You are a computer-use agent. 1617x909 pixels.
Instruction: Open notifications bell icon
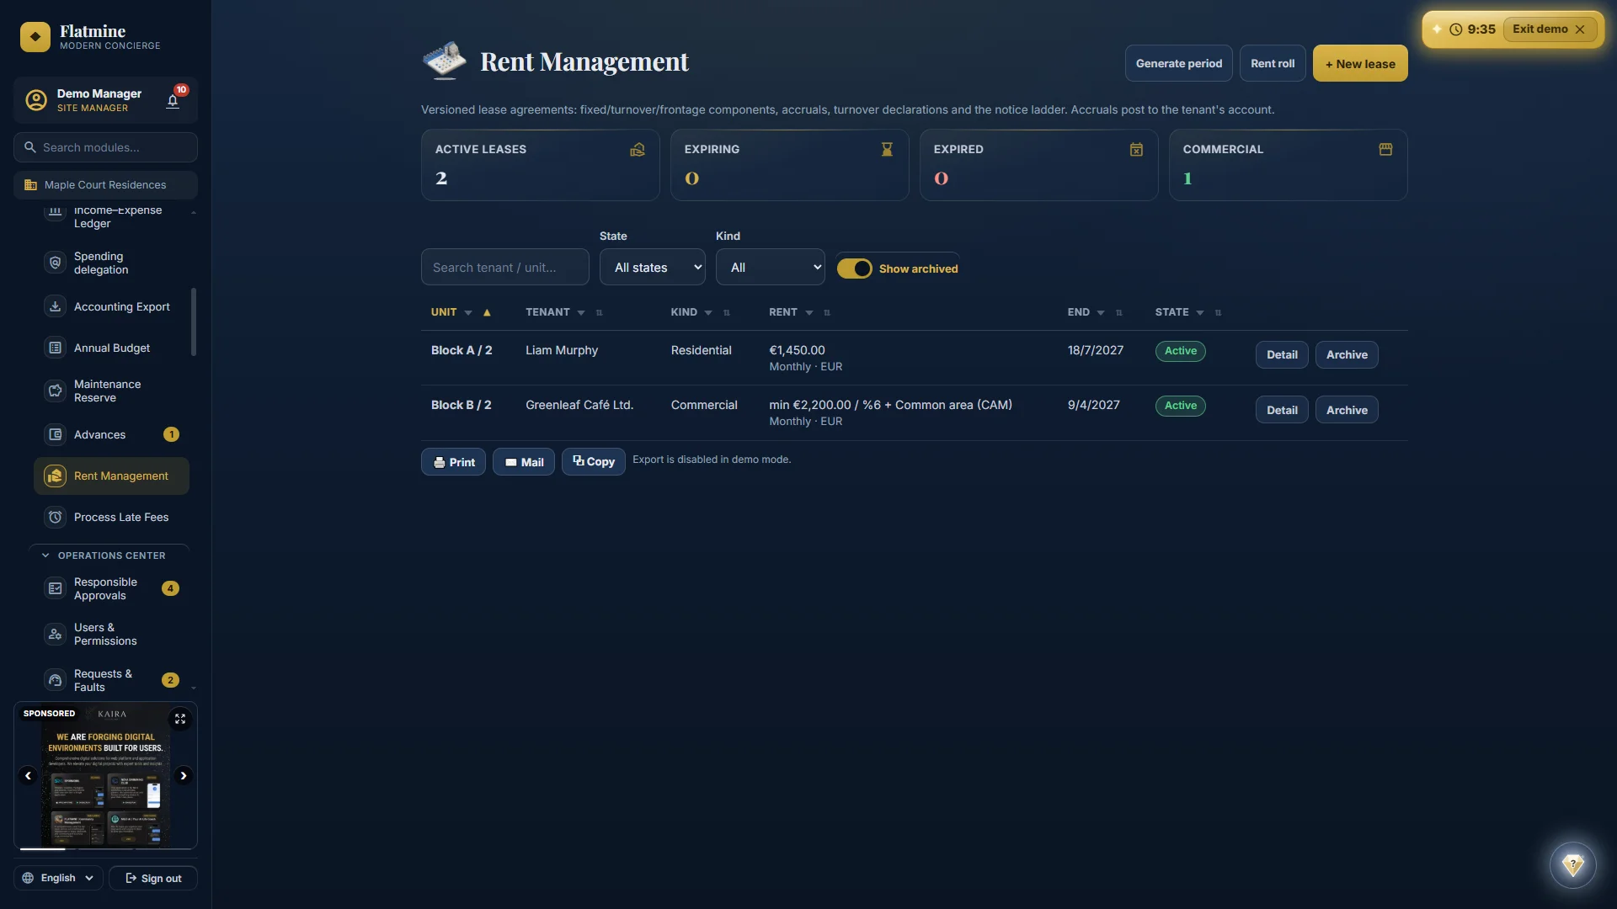click(x=173, y=102)
